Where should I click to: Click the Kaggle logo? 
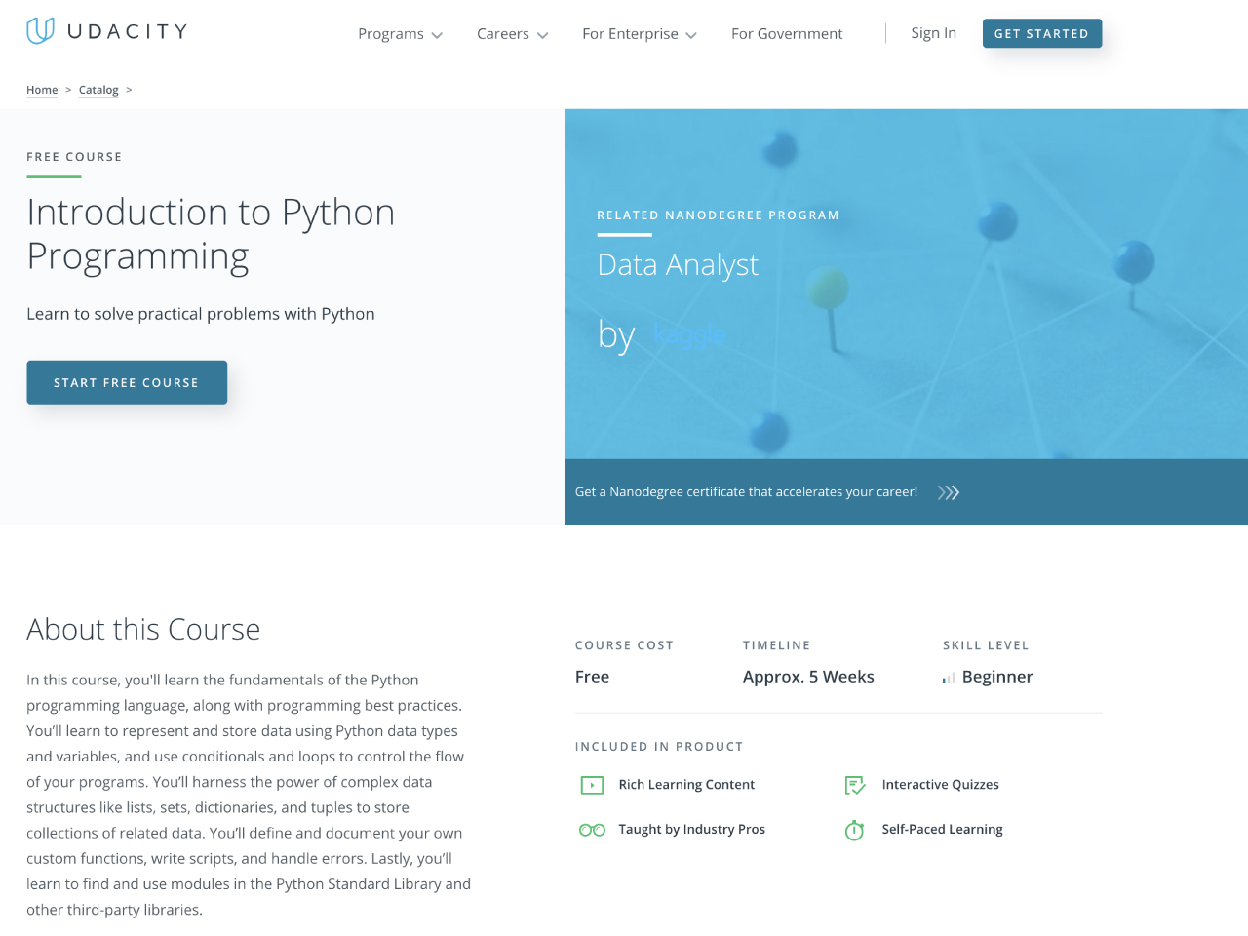689,334
